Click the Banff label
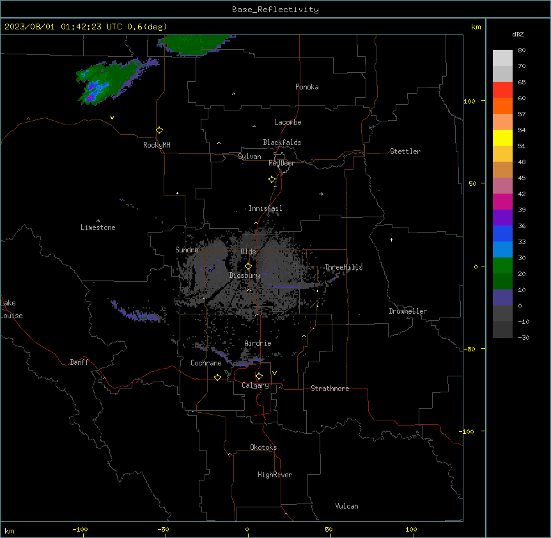The height and width of the screenshot is (538, 551). pos(79,362)
